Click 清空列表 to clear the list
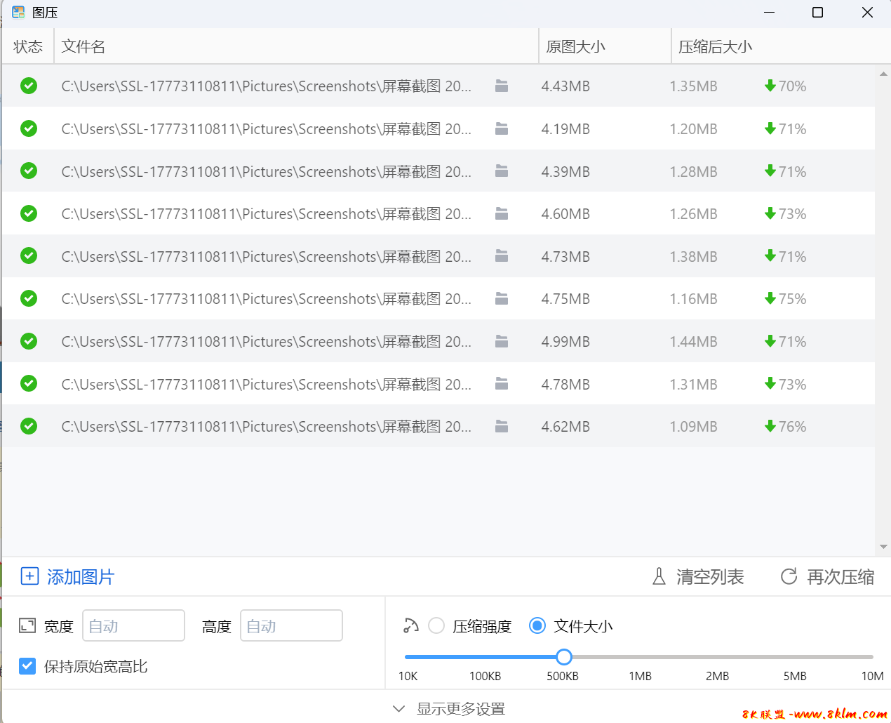This screenshot has width=891, height=723. [x=698, y=577]
